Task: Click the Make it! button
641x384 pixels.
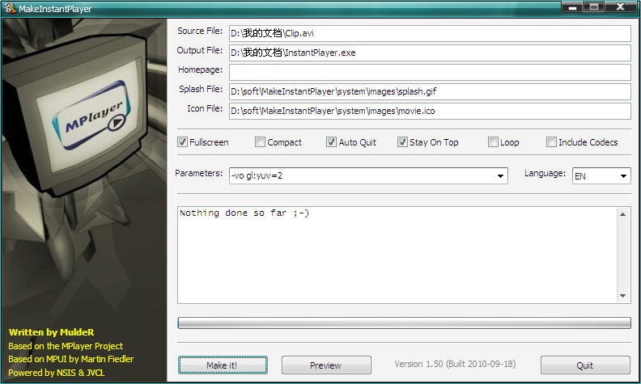Action: tap(223, 365)
